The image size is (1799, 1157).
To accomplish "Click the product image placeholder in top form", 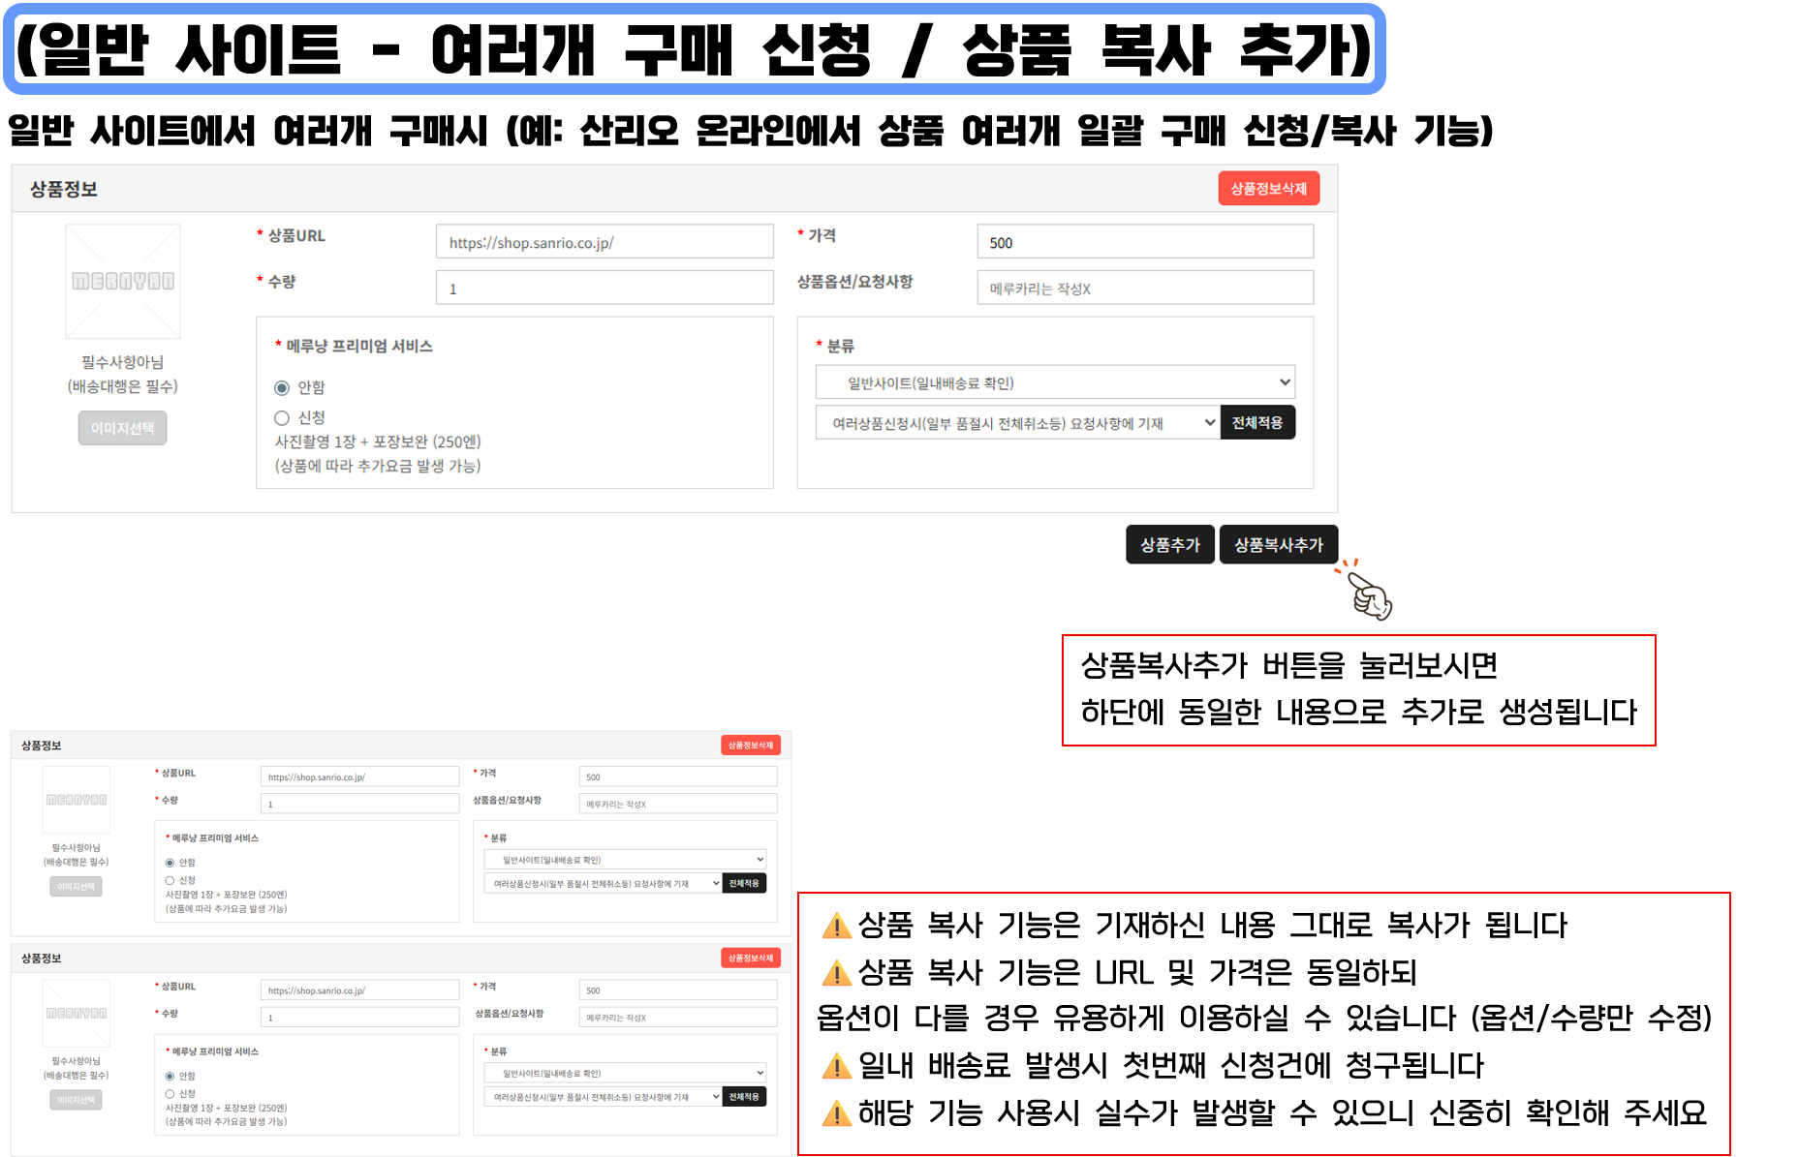I will [x=123, y=281].
